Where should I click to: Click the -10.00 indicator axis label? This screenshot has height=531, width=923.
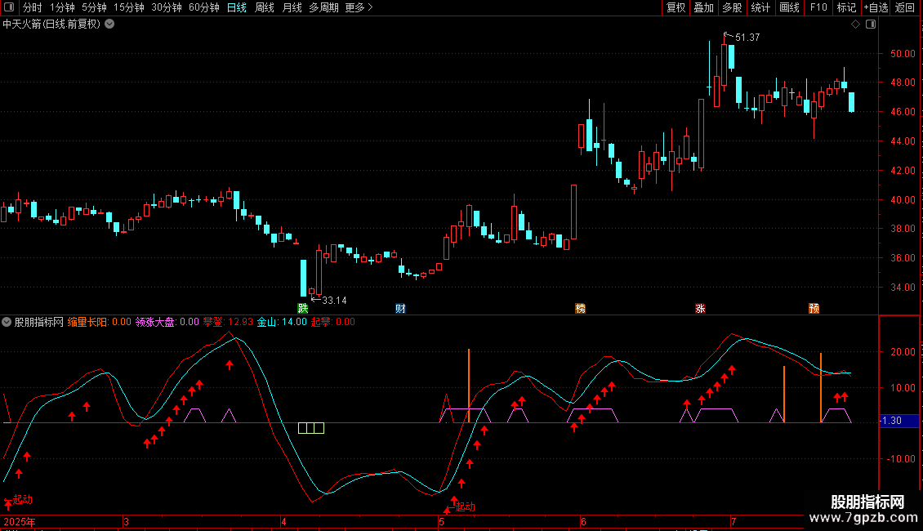(x=901, y=459)
